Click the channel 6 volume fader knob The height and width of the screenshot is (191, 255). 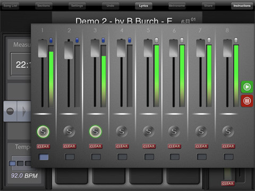pos(174,48)
